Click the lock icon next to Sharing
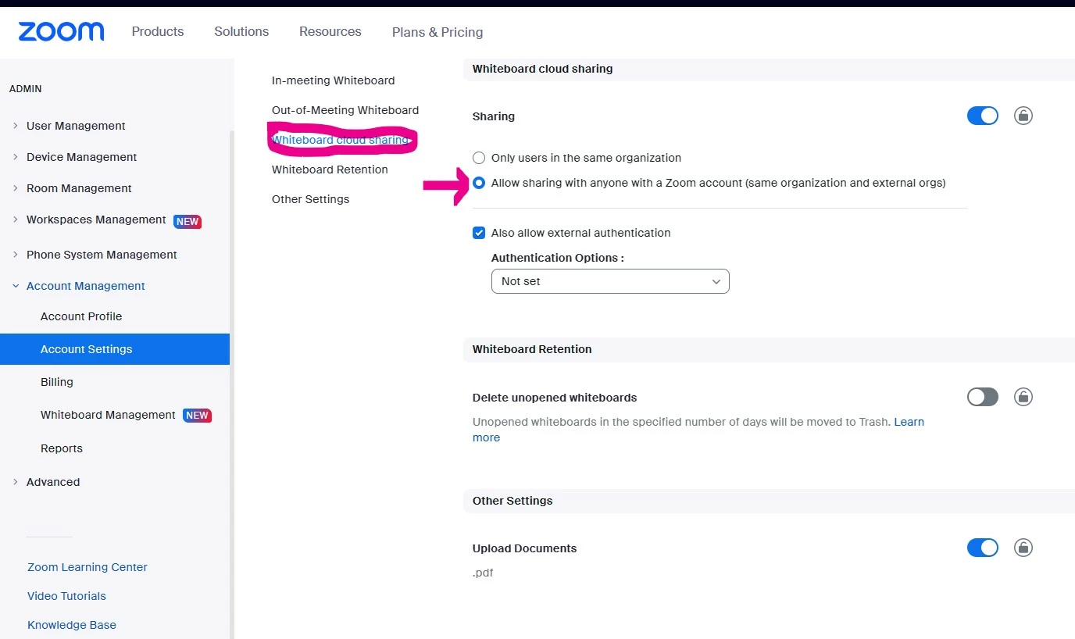This screenshot has width=1075, height=639. (x=1023, y=116)
